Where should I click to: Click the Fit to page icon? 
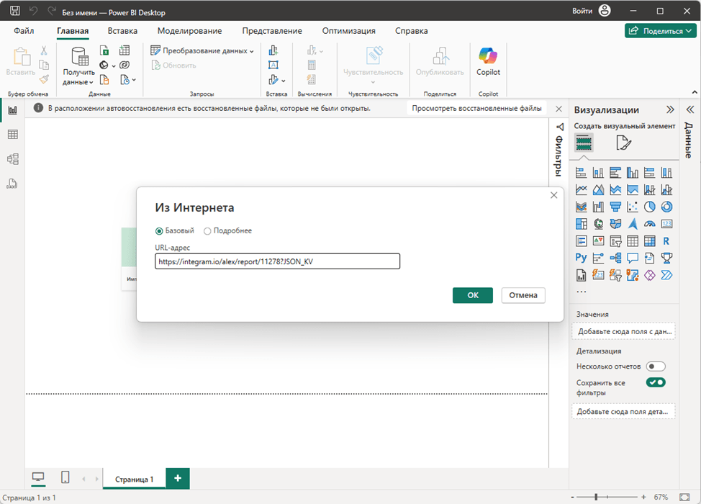point(684,497)
